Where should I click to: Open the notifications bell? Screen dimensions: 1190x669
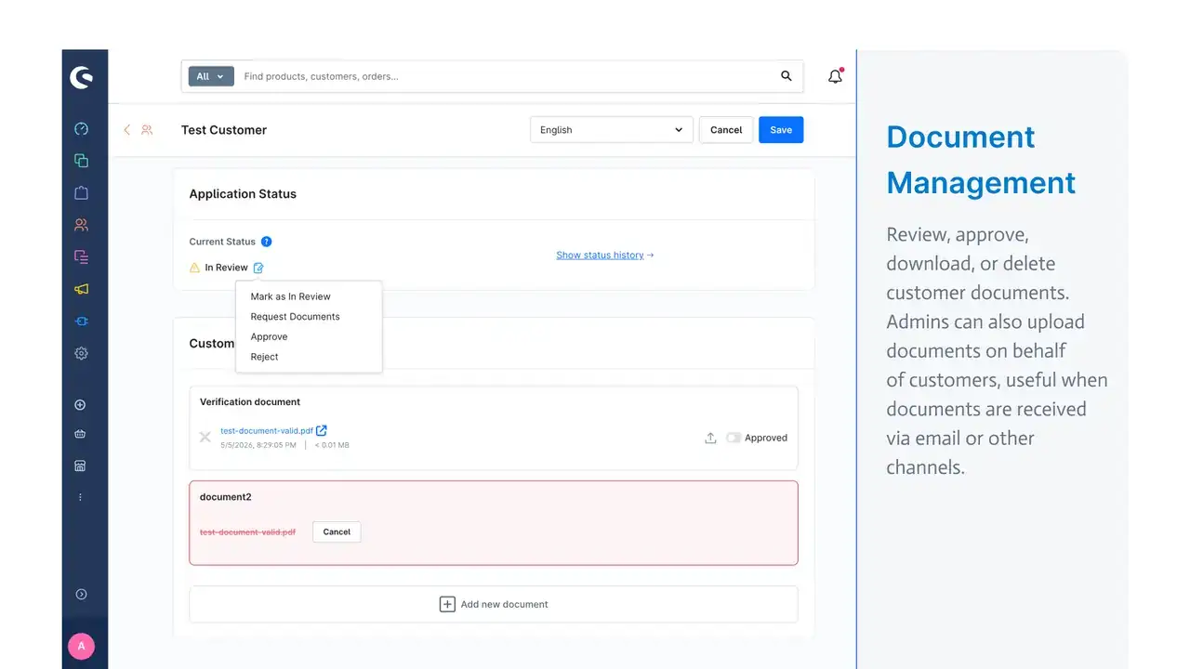click(x=835, y=76)
